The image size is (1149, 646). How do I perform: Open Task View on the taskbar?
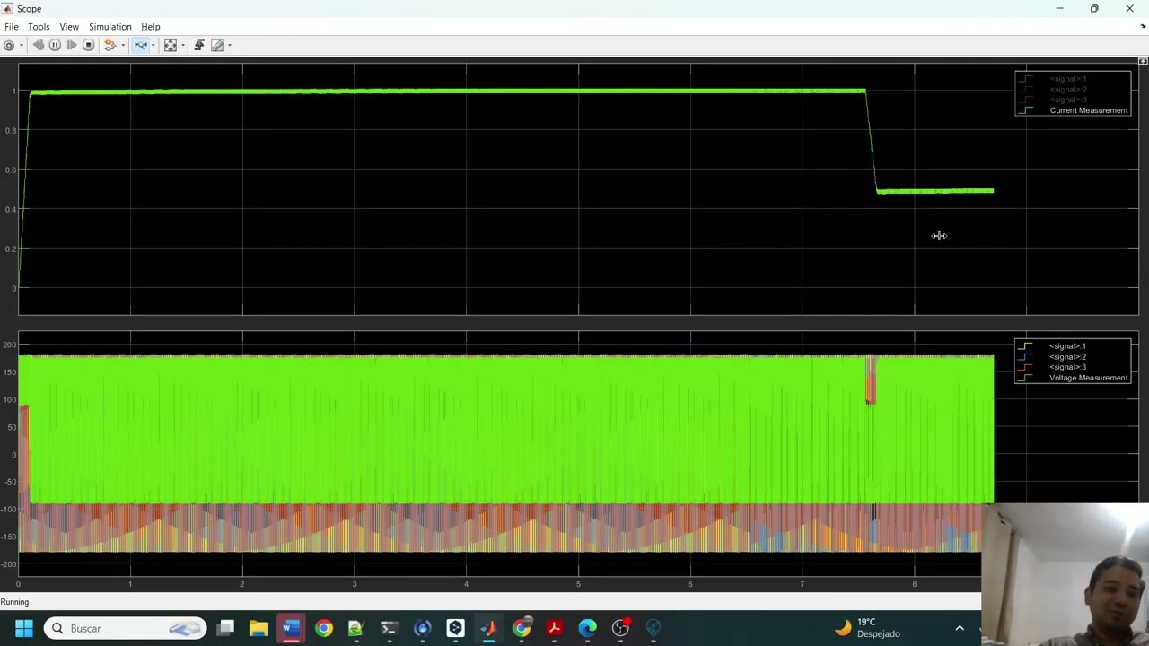[x=225, y=628]
